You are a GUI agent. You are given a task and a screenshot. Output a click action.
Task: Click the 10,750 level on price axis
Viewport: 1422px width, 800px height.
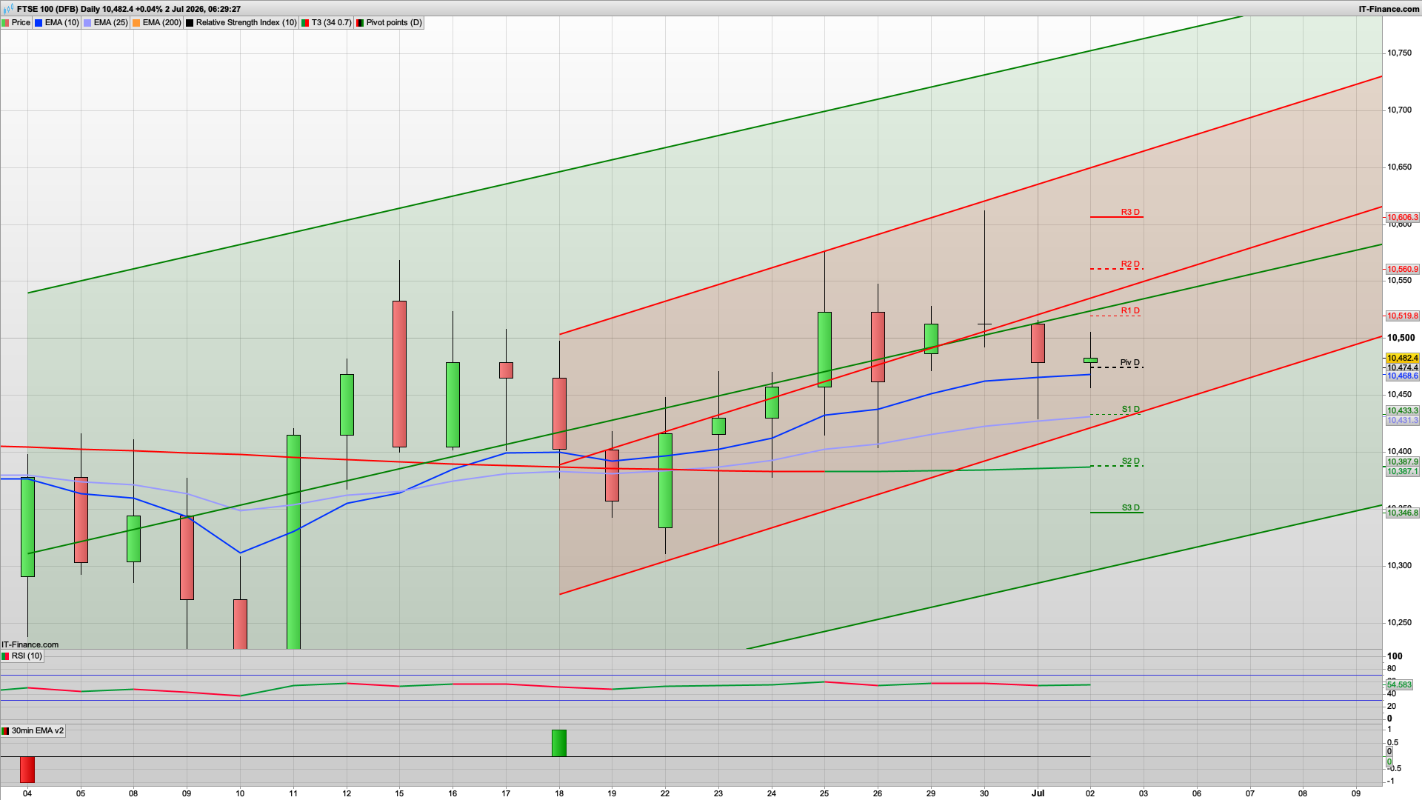point(1399,53)
